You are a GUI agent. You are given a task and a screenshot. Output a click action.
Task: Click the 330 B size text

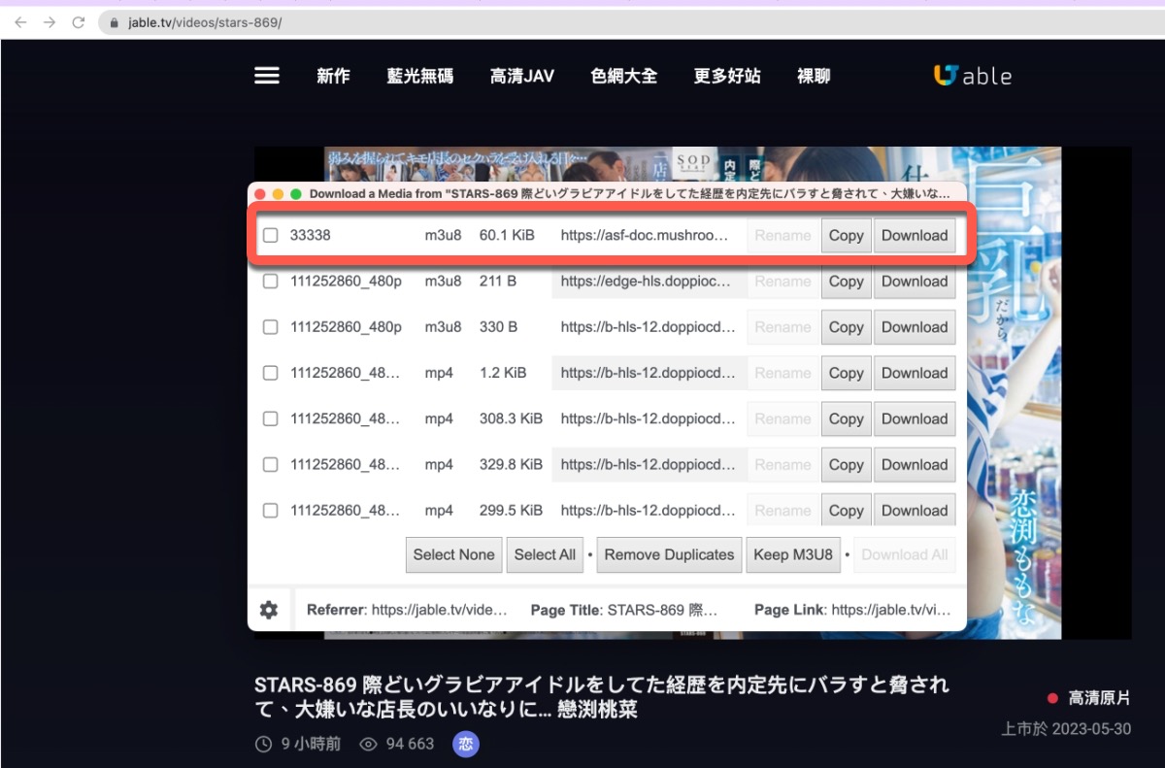point(498,327)
